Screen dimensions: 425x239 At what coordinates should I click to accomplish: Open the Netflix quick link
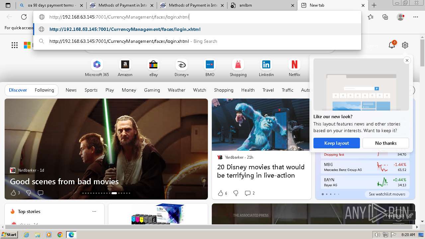coord(295,68)
